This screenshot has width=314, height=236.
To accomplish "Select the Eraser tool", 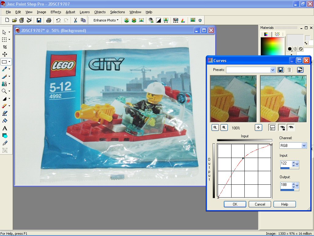I will 4,106.
